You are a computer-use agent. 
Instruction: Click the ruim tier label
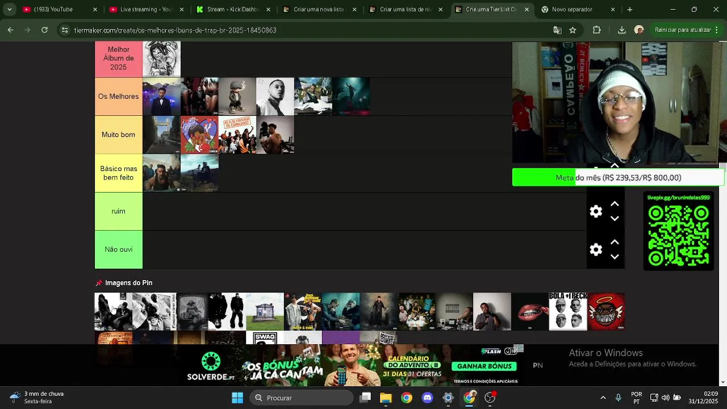(x=118, y=211)
